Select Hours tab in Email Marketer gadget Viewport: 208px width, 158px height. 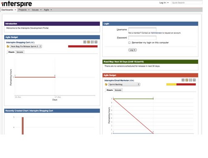click(x=109, y=90)
